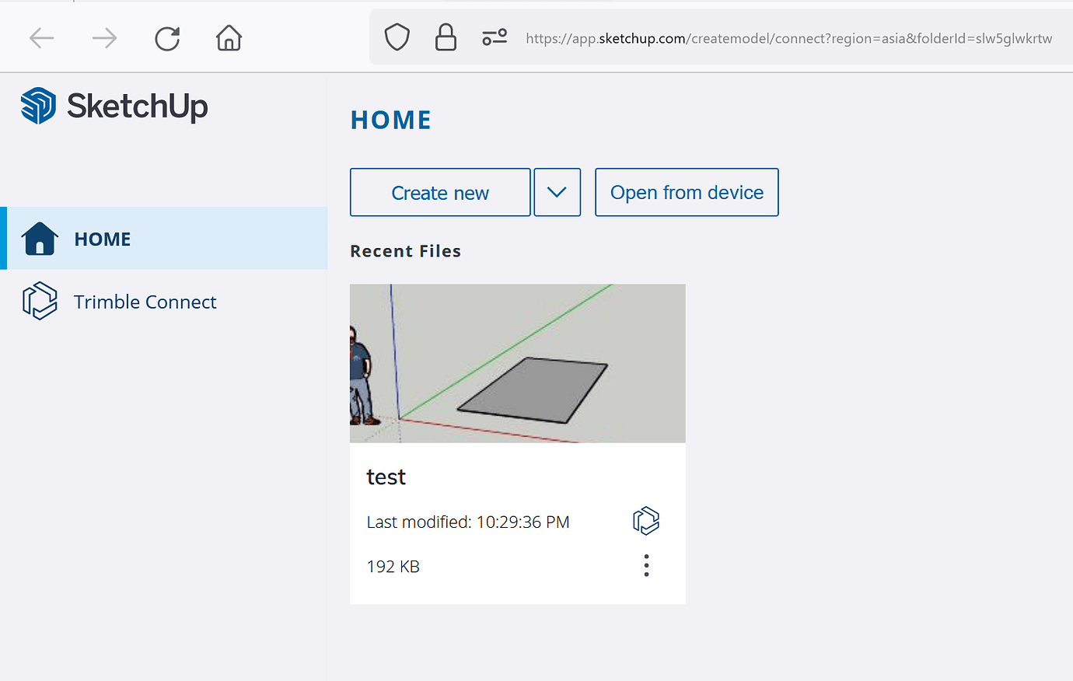The width and height of the screenshot is (1073, 681).
Task: Select HOME in the left sidebar
Action: (102, 239)
